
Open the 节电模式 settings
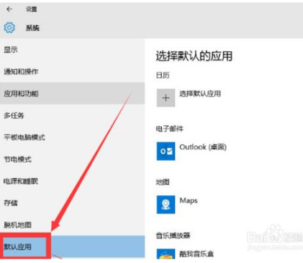(72, 159)
